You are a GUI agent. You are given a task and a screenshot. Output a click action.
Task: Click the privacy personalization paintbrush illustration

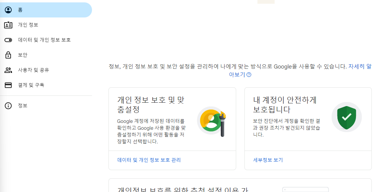(x=211, y=121)
